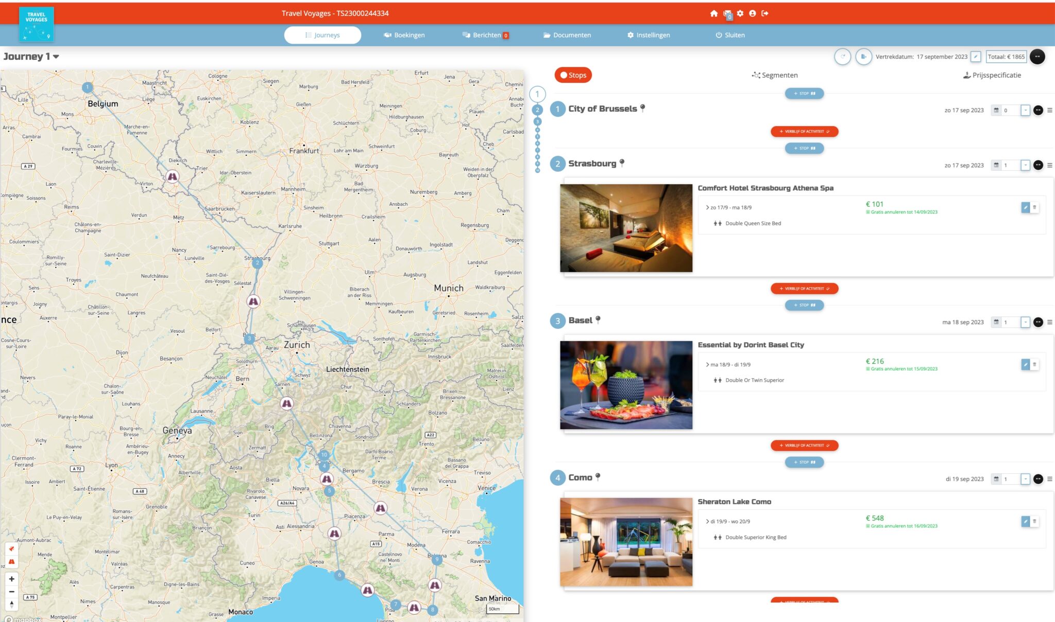Open calendar icon for Como stop
The width and height of the screenshot is (1055, 622).
tap(996, 479)
